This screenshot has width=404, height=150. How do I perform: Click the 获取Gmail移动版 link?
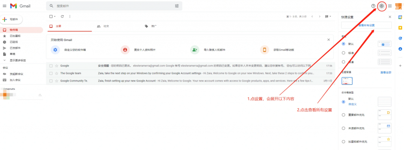click(284, 50)
